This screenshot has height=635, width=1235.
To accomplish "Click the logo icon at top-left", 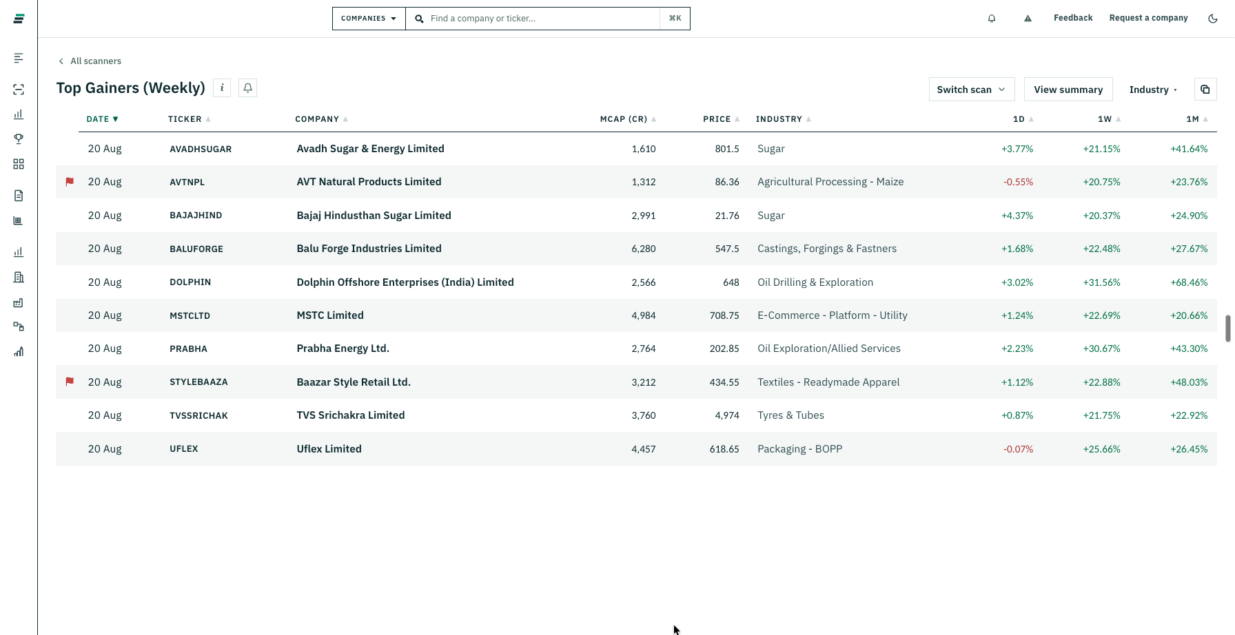I will (x=19, y=19).
